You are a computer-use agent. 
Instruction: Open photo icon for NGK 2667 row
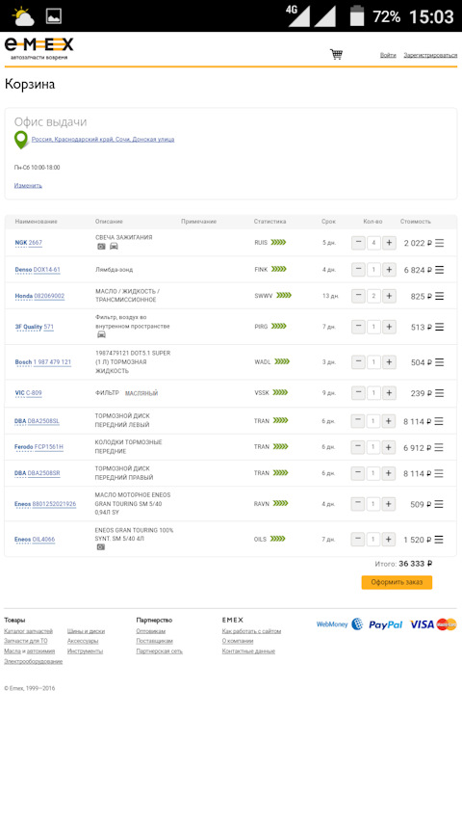coord(101,247)
